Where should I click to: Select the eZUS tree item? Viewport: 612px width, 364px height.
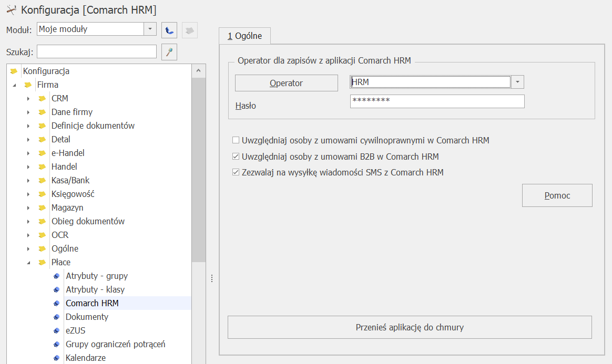[x=75, y=330]
